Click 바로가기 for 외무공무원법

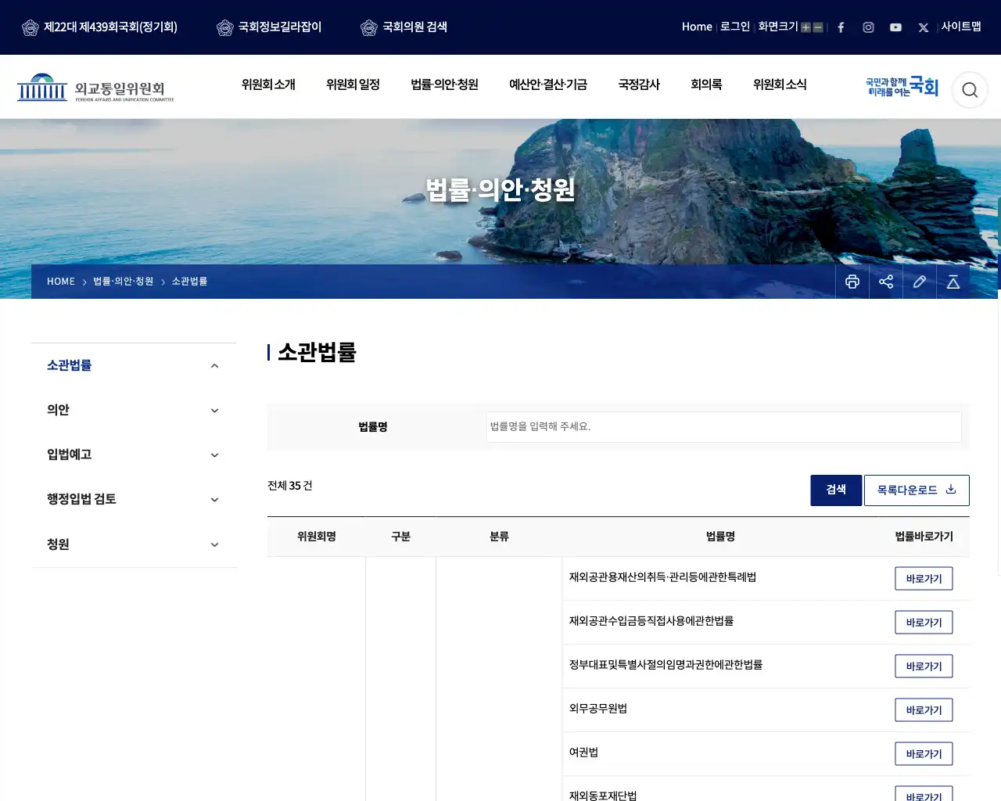(924, 710)
